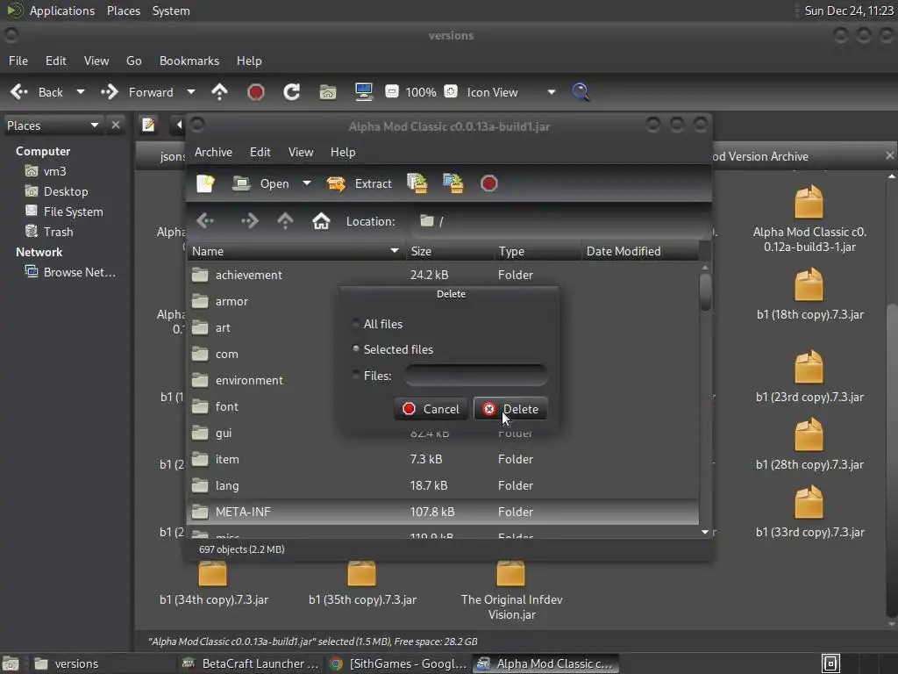Go up one level in the archive
The height and width of the screenshot is (674, 898).
pos(285,220)
